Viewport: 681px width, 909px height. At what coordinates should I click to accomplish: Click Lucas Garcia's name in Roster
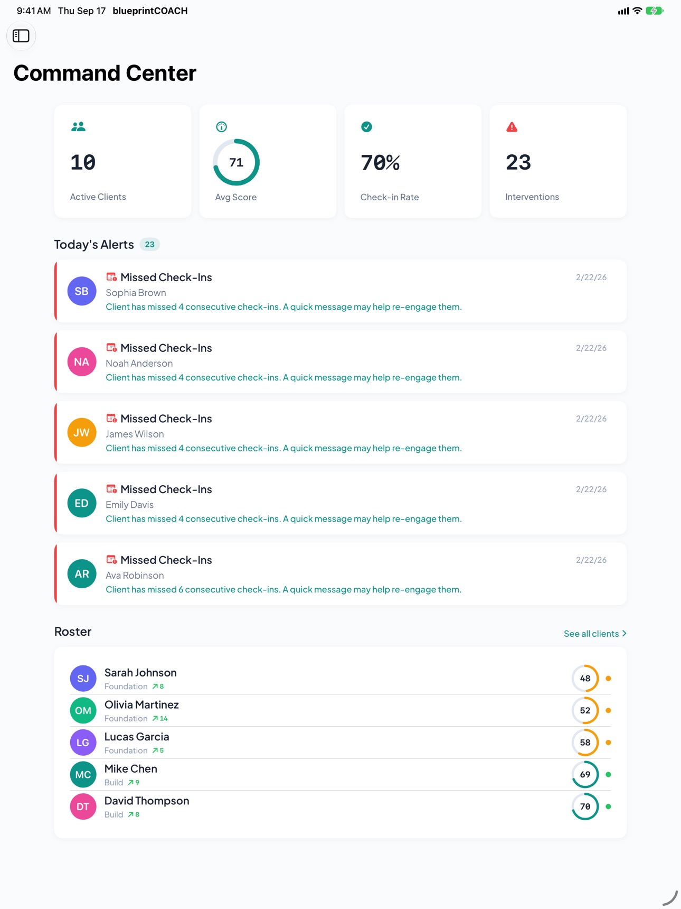[137, 737]
